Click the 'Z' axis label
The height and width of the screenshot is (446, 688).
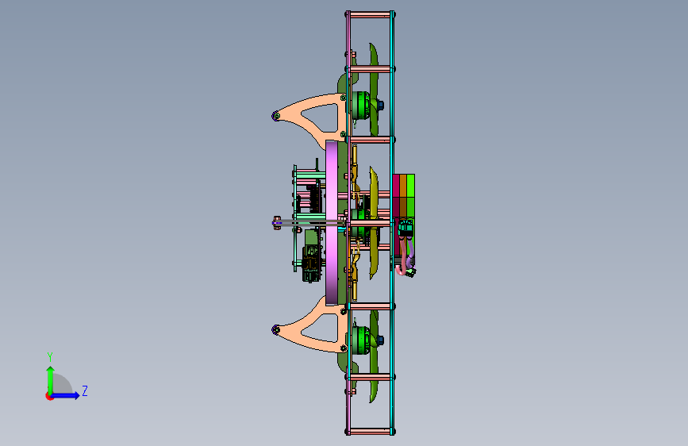[85, 390]
